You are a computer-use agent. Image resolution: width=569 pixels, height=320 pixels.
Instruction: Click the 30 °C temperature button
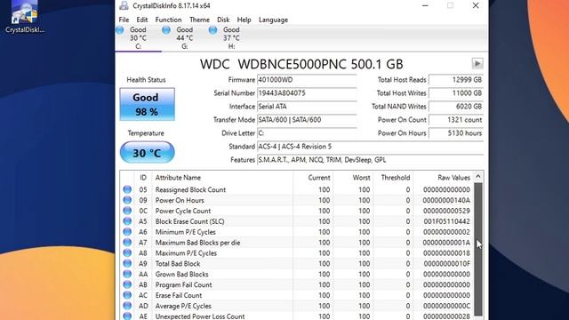[x=147, y=152]
